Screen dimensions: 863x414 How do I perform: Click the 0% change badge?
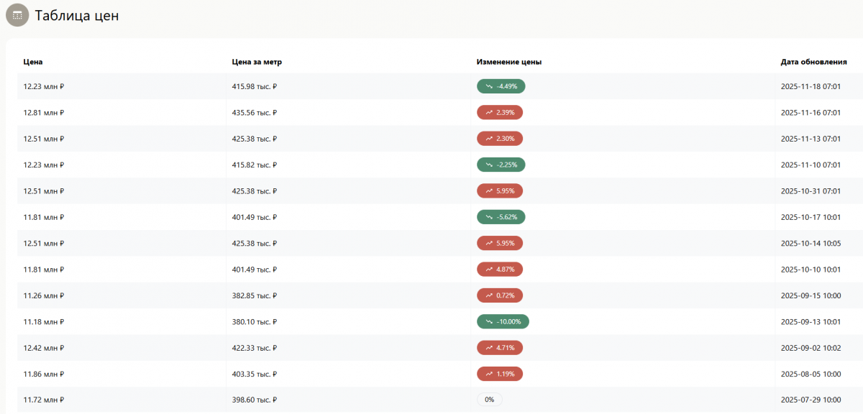(x=489, y=400)
